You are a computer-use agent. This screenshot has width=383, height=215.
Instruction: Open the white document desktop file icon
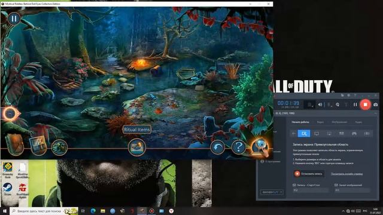(x=22, y=170)
